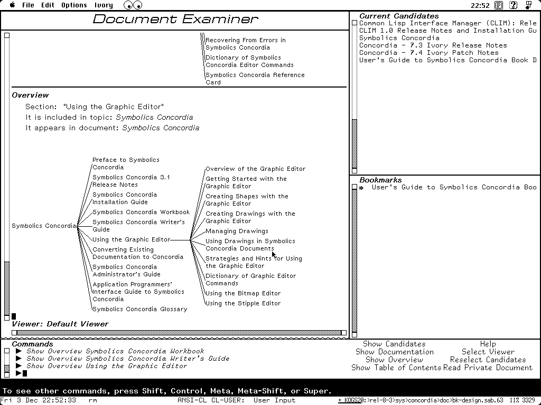The image size is (541, 405).
Task: Click candidate Common Lisp Interface Manager (CLIM)
Action: coord(448,23)
